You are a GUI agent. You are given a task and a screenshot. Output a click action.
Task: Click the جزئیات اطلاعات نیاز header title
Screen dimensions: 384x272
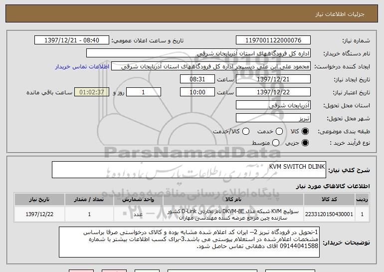(340, 14)
